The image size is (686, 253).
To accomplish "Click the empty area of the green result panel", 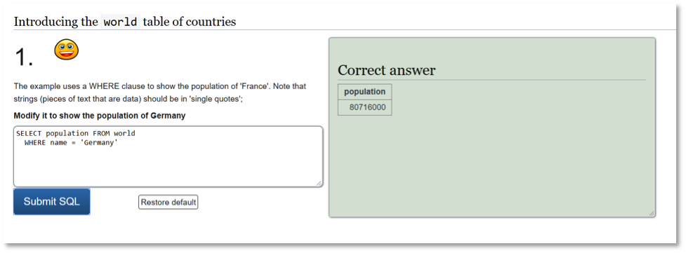I will [x=492, y=166].
